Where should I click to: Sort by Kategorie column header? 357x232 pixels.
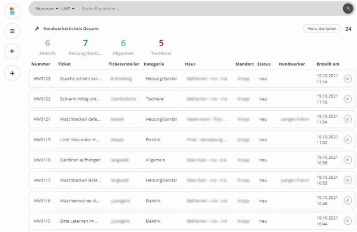(x=154, y=64)
